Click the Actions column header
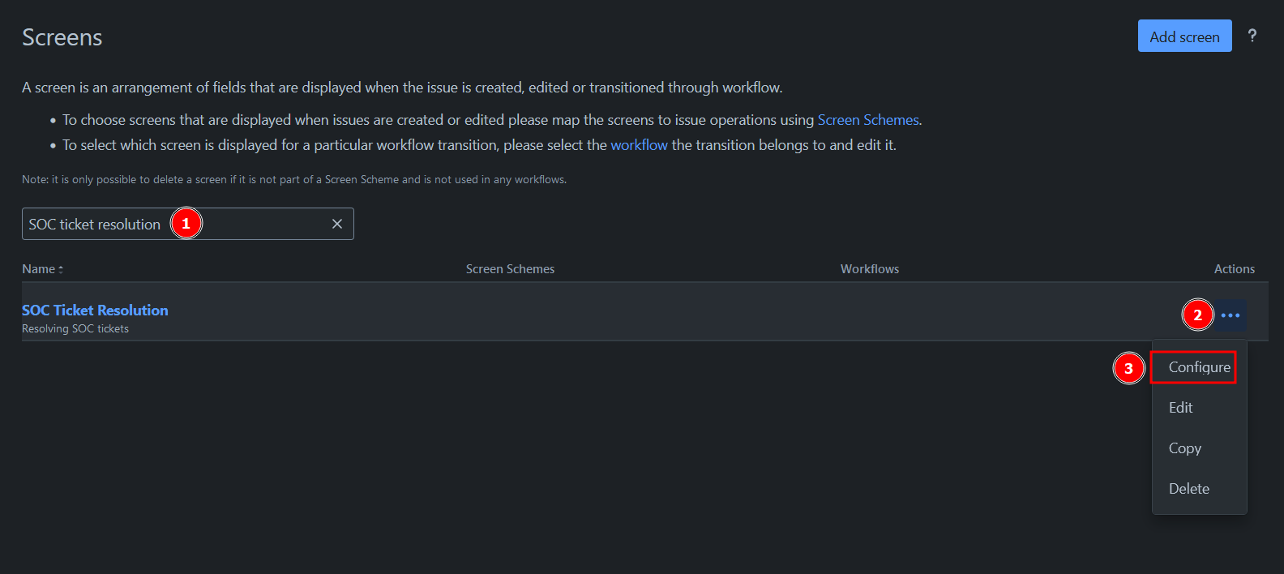 [1234, 269]
